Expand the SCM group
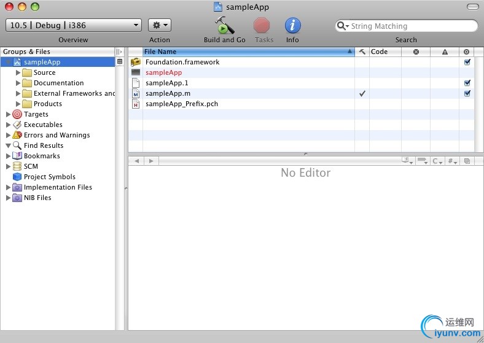This screenshot has height=343, width=484. click(x=8, y=166)
